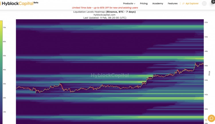Click the 50k price axis label
The width and height of the screenshot is (215, 124).
[206, 37]
